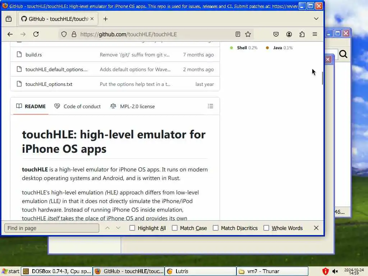Screen dimensions: 368x276
Task: Click the search magnifier in the background window
Action: (x=343, y=54)
